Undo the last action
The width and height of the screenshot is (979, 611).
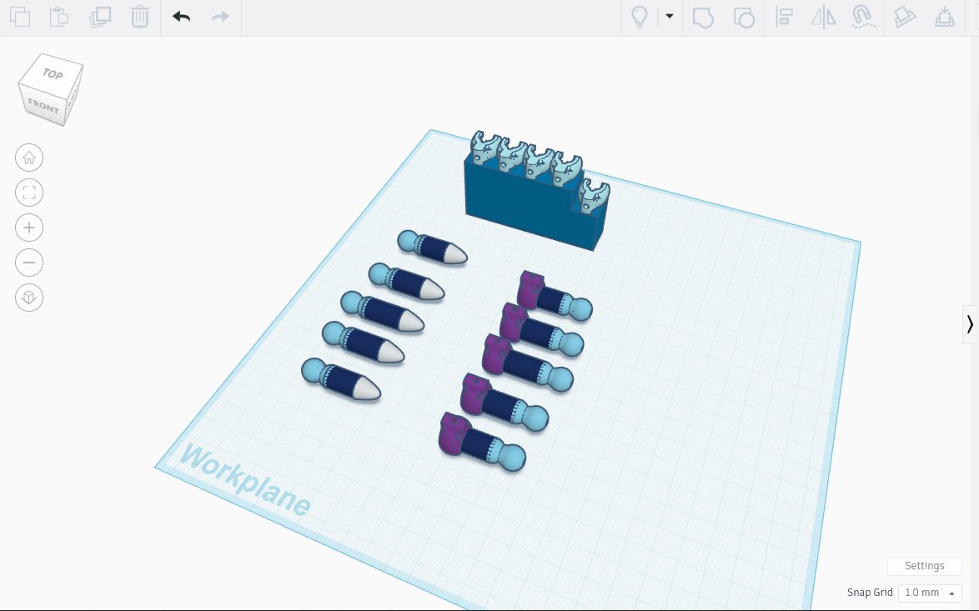coord(181,17)
